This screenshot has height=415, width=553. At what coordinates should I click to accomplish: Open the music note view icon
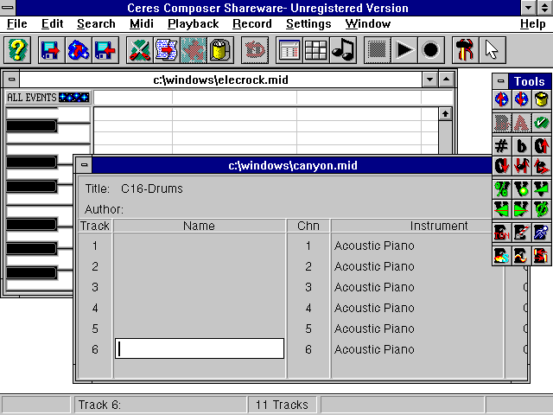[x=343, y=49]
